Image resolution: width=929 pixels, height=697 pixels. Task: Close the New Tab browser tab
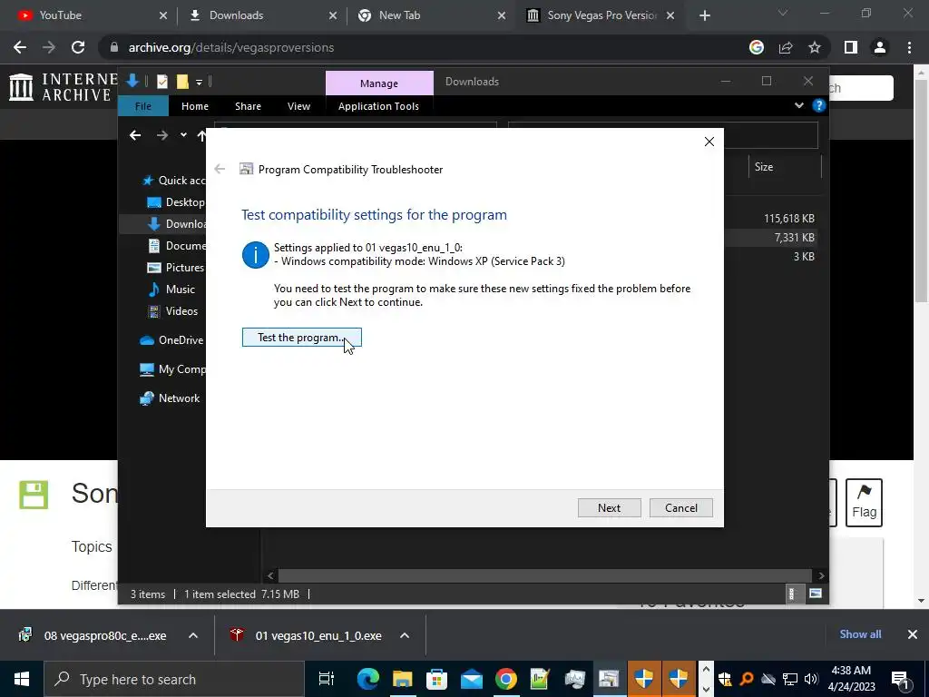501,16
